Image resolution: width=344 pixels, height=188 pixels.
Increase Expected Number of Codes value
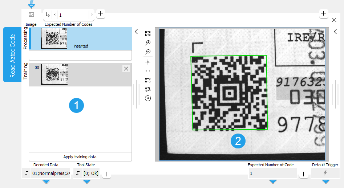(x=92, y=15)
